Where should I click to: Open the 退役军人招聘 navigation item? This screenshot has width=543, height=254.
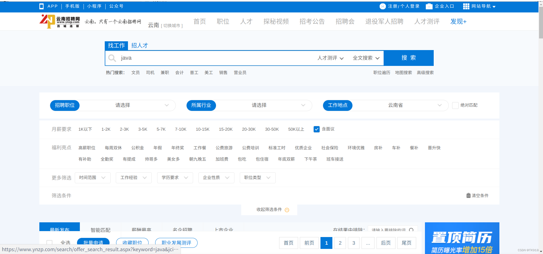tap(384, 21)
